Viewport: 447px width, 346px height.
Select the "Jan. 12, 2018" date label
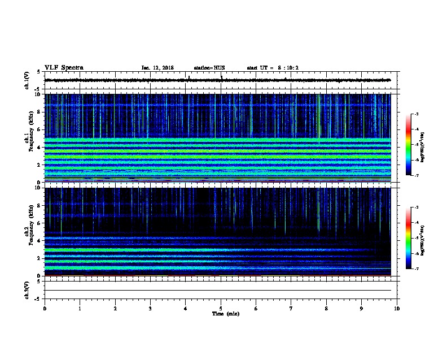(x=157, y=68)
